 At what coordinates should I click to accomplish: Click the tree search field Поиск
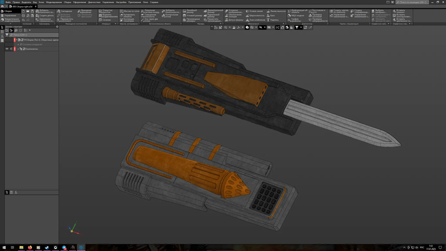pyautogui.click(x=34, y=34)
